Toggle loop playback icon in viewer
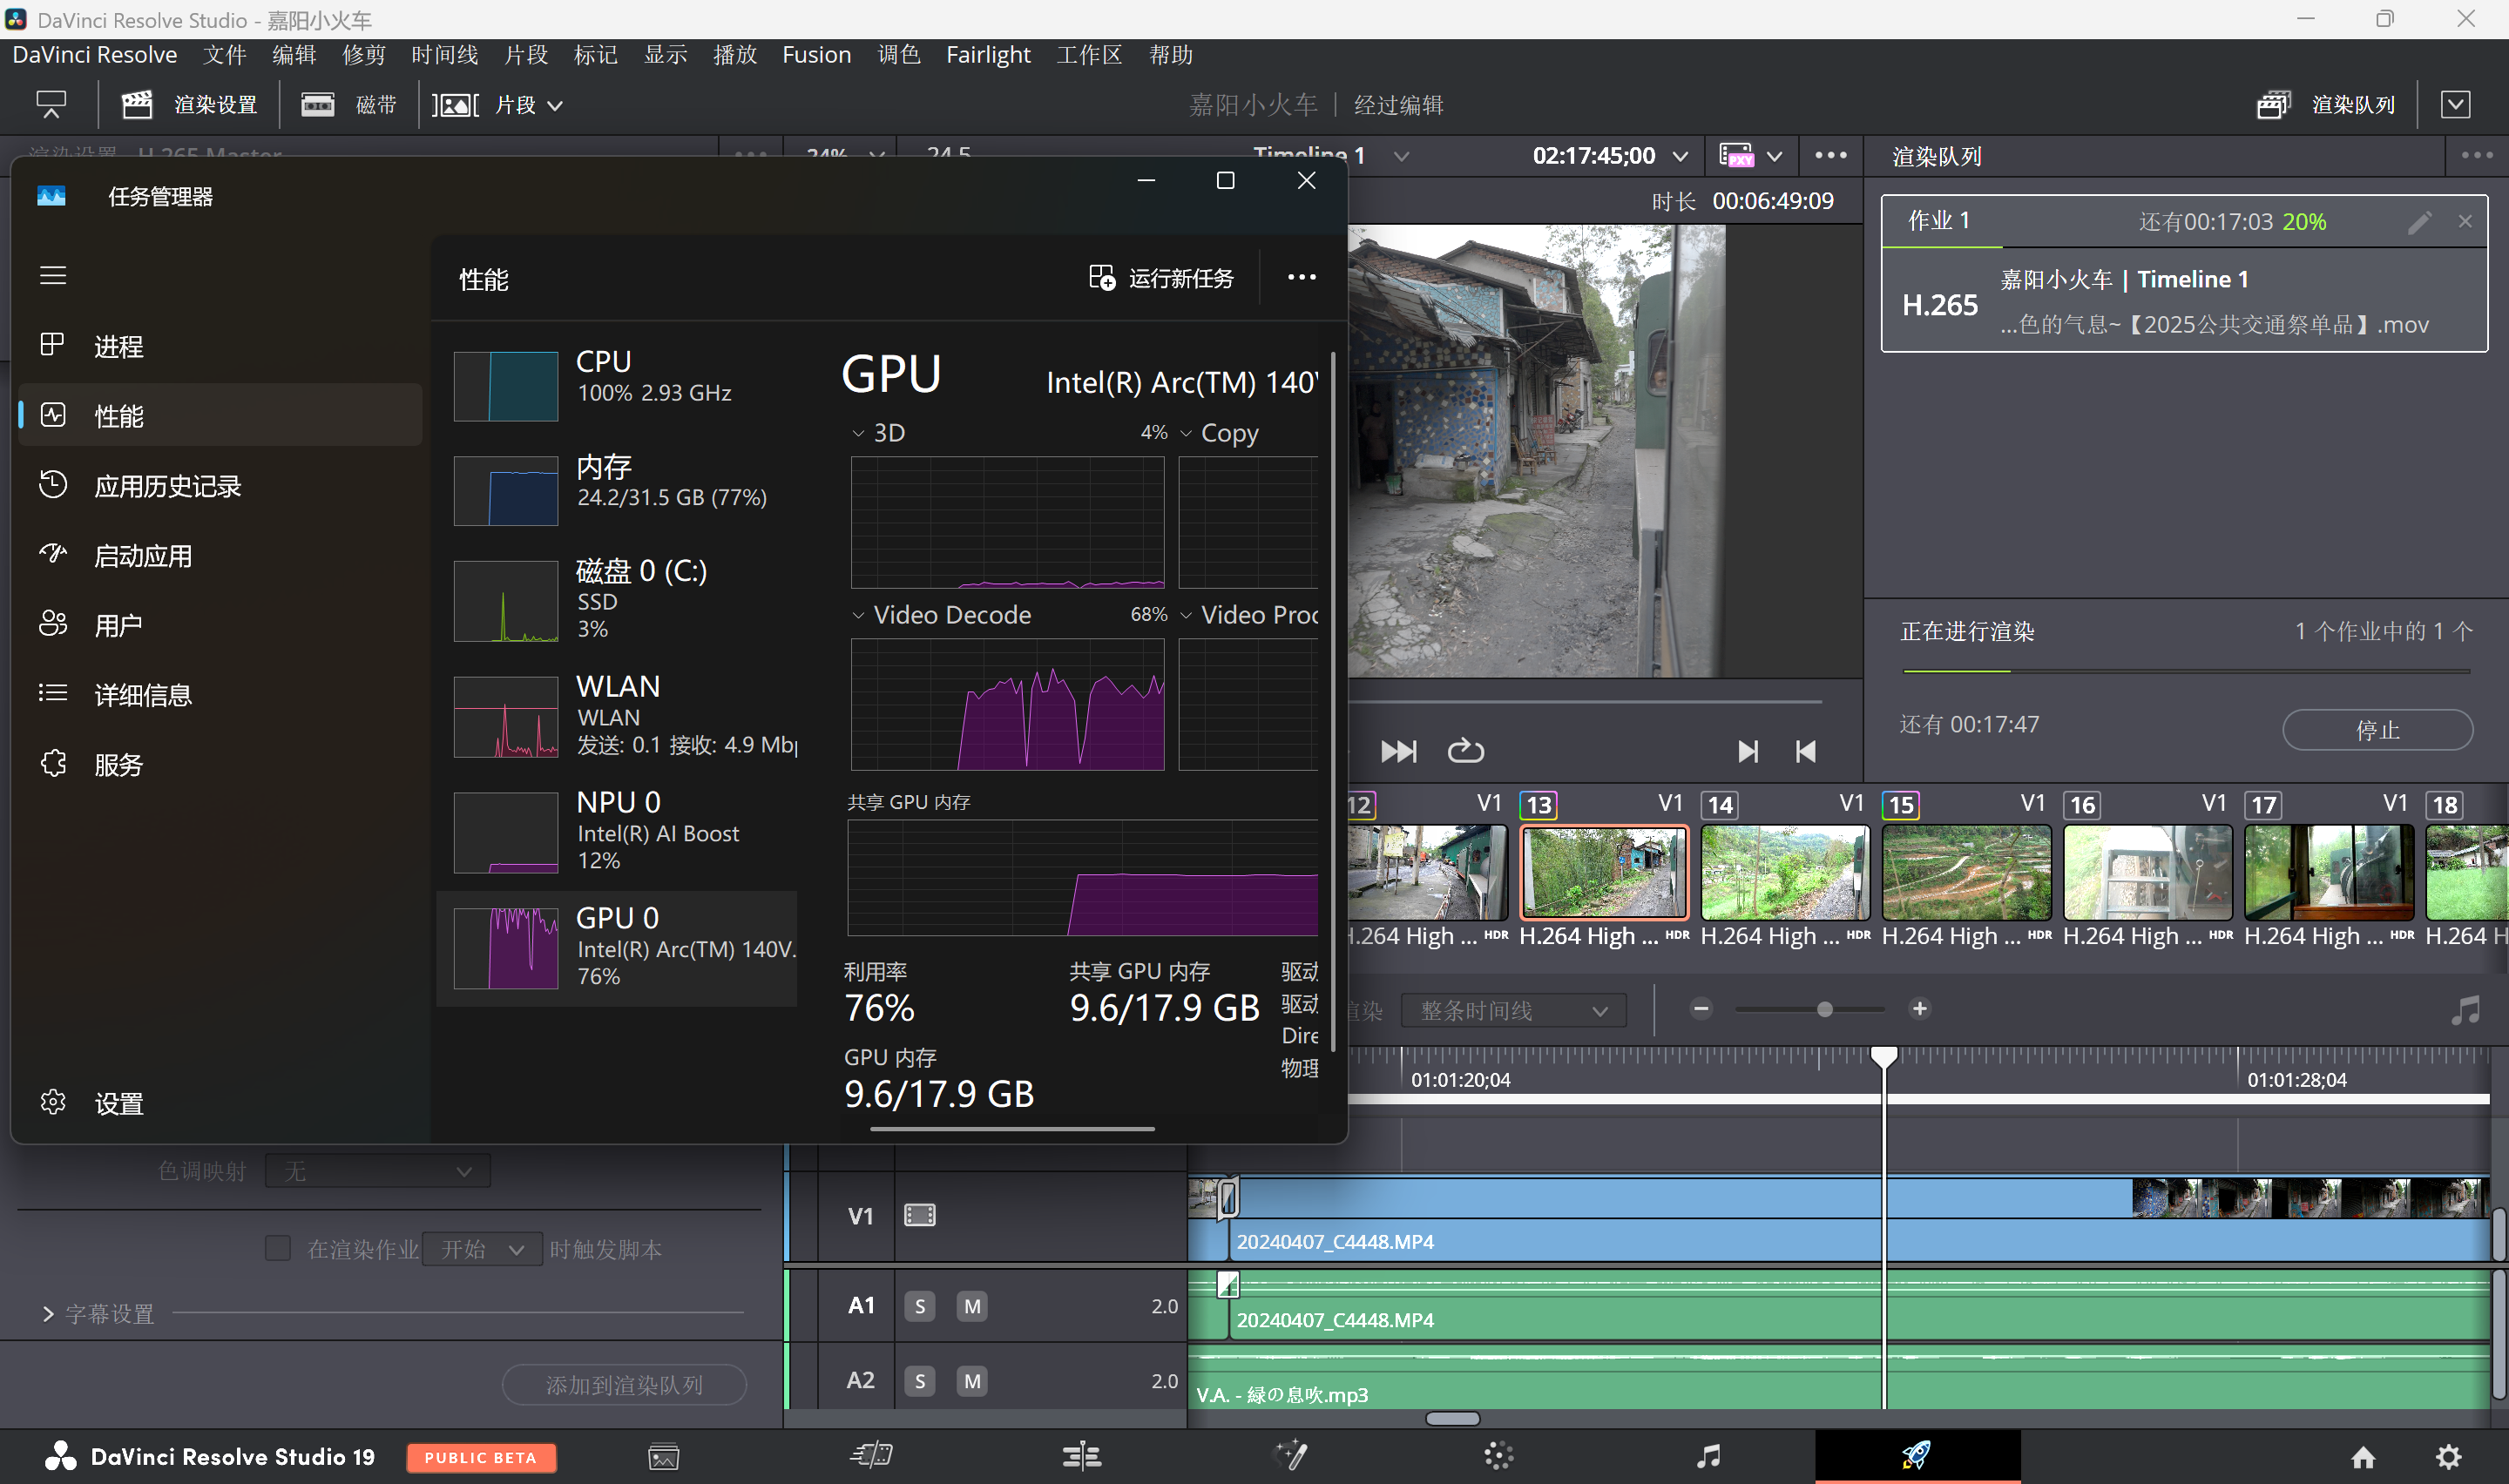This screenshot has height=1484, width=2509. click(x=1465, y=751)
